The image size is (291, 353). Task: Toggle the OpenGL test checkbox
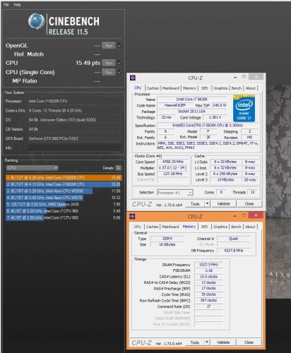pos(119,45)
